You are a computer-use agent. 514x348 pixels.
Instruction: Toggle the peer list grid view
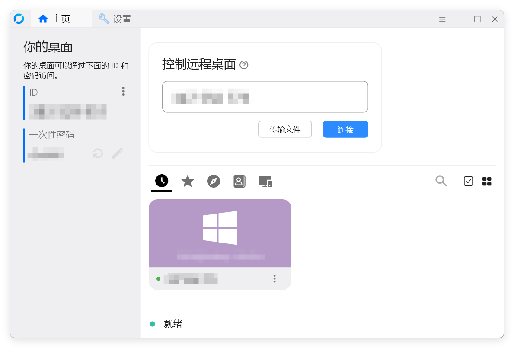[487, 181]
